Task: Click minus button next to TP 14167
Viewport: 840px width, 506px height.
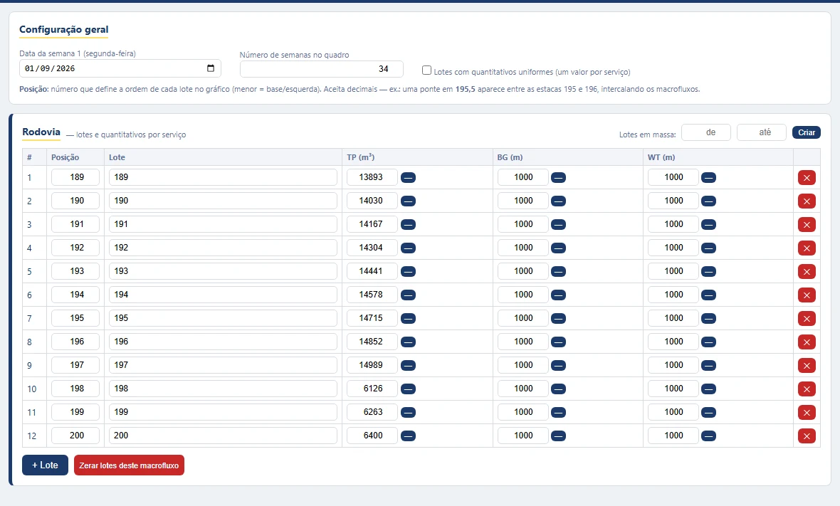Action: coord(408,224)
